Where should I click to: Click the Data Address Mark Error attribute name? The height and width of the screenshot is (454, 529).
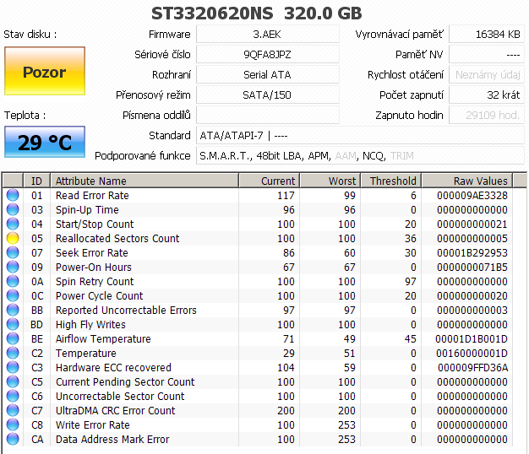pyautogui.click(x=112, y=439)
